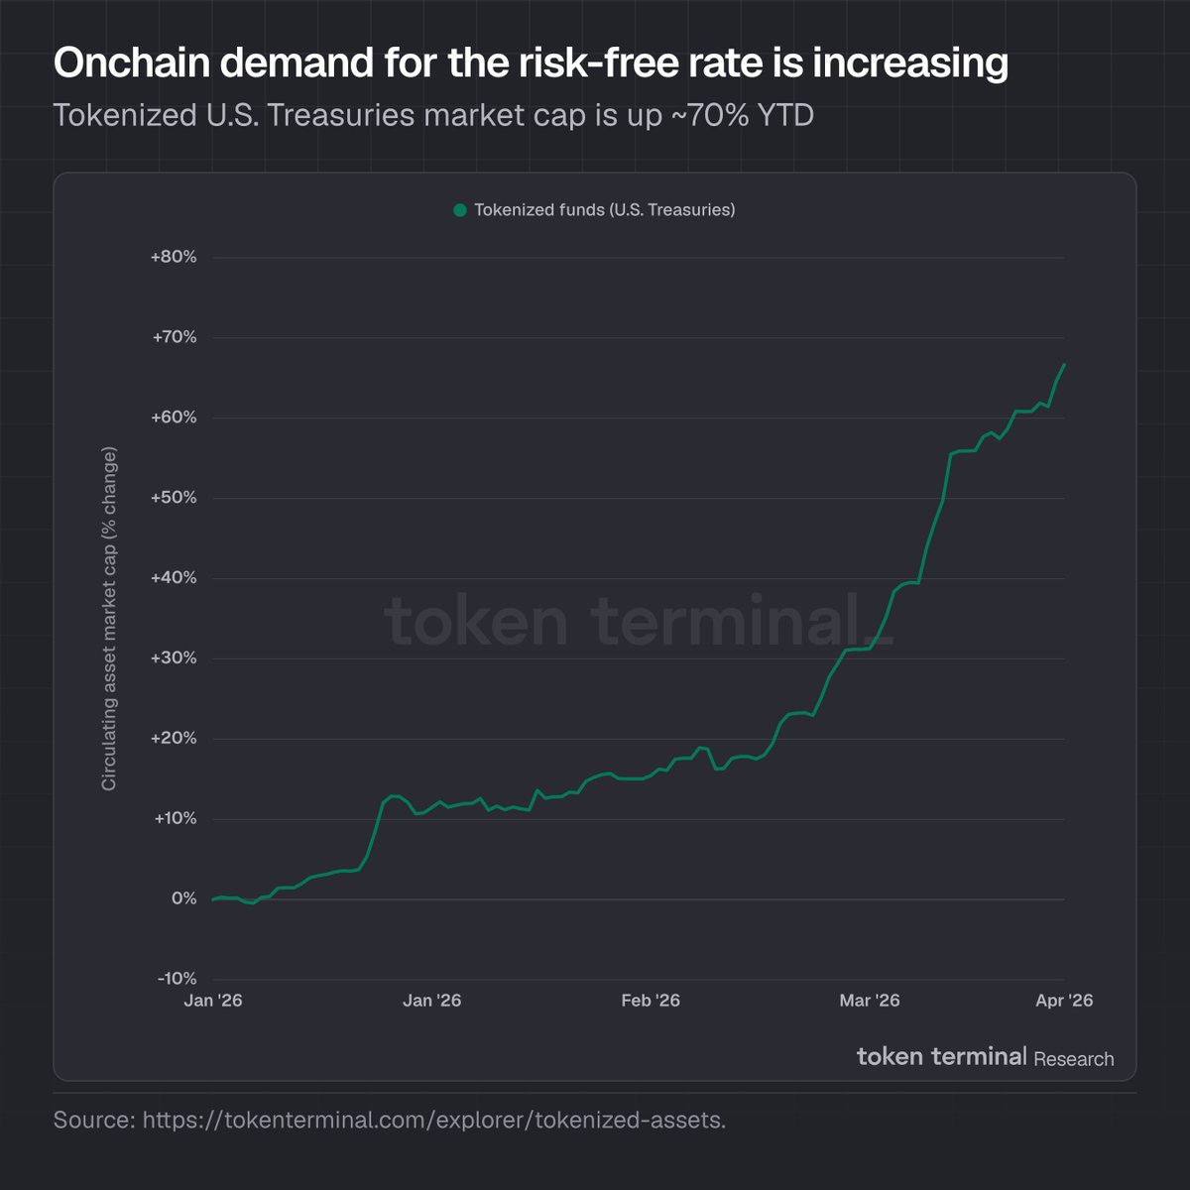Click the green Tokenized funds legend dot

pos(460,210)
